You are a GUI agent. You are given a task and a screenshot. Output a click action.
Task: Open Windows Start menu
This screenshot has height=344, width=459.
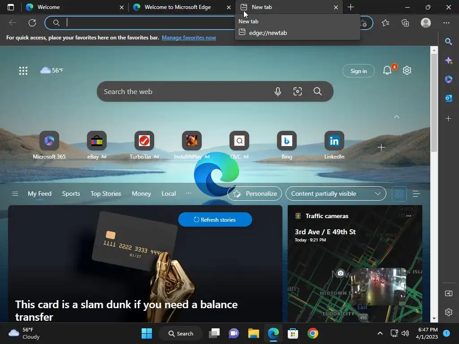tap(147, 333)
